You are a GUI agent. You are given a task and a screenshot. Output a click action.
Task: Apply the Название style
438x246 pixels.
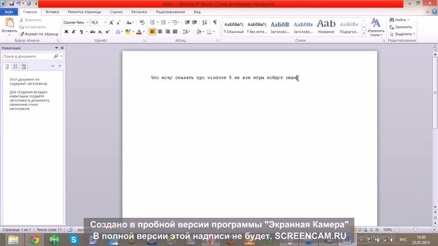326,27
